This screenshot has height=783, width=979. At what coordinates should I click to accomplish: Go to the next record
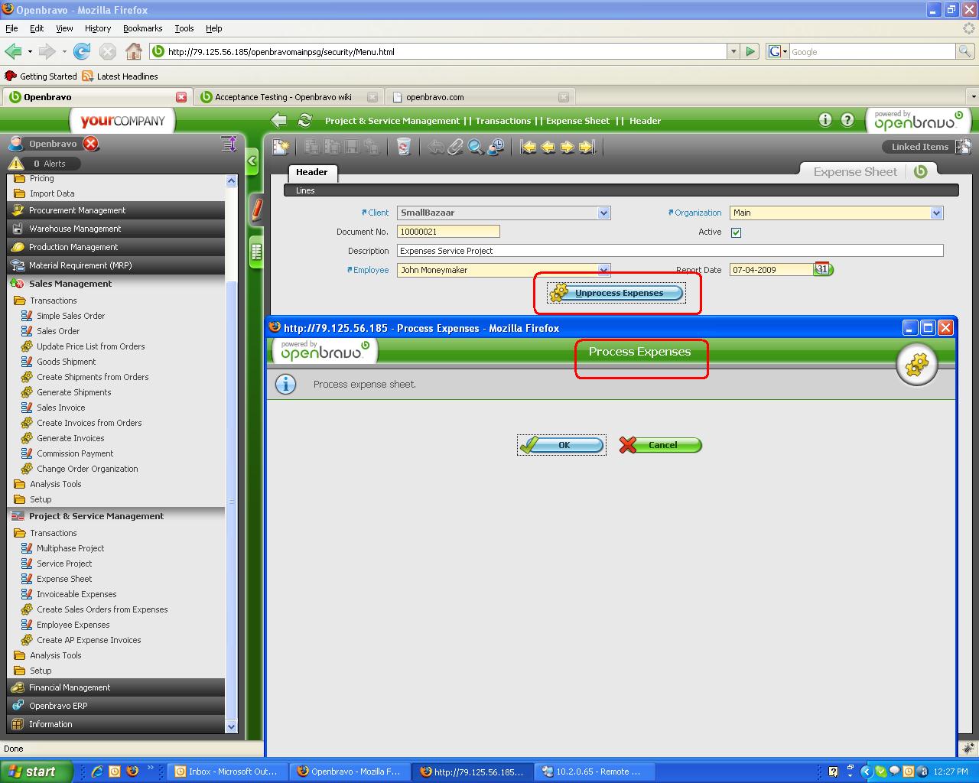567,147
